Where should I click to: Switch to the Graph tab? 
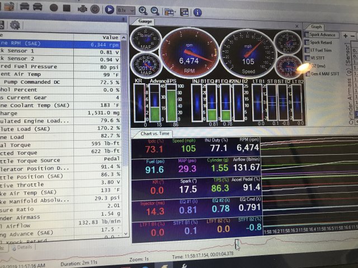316,27
